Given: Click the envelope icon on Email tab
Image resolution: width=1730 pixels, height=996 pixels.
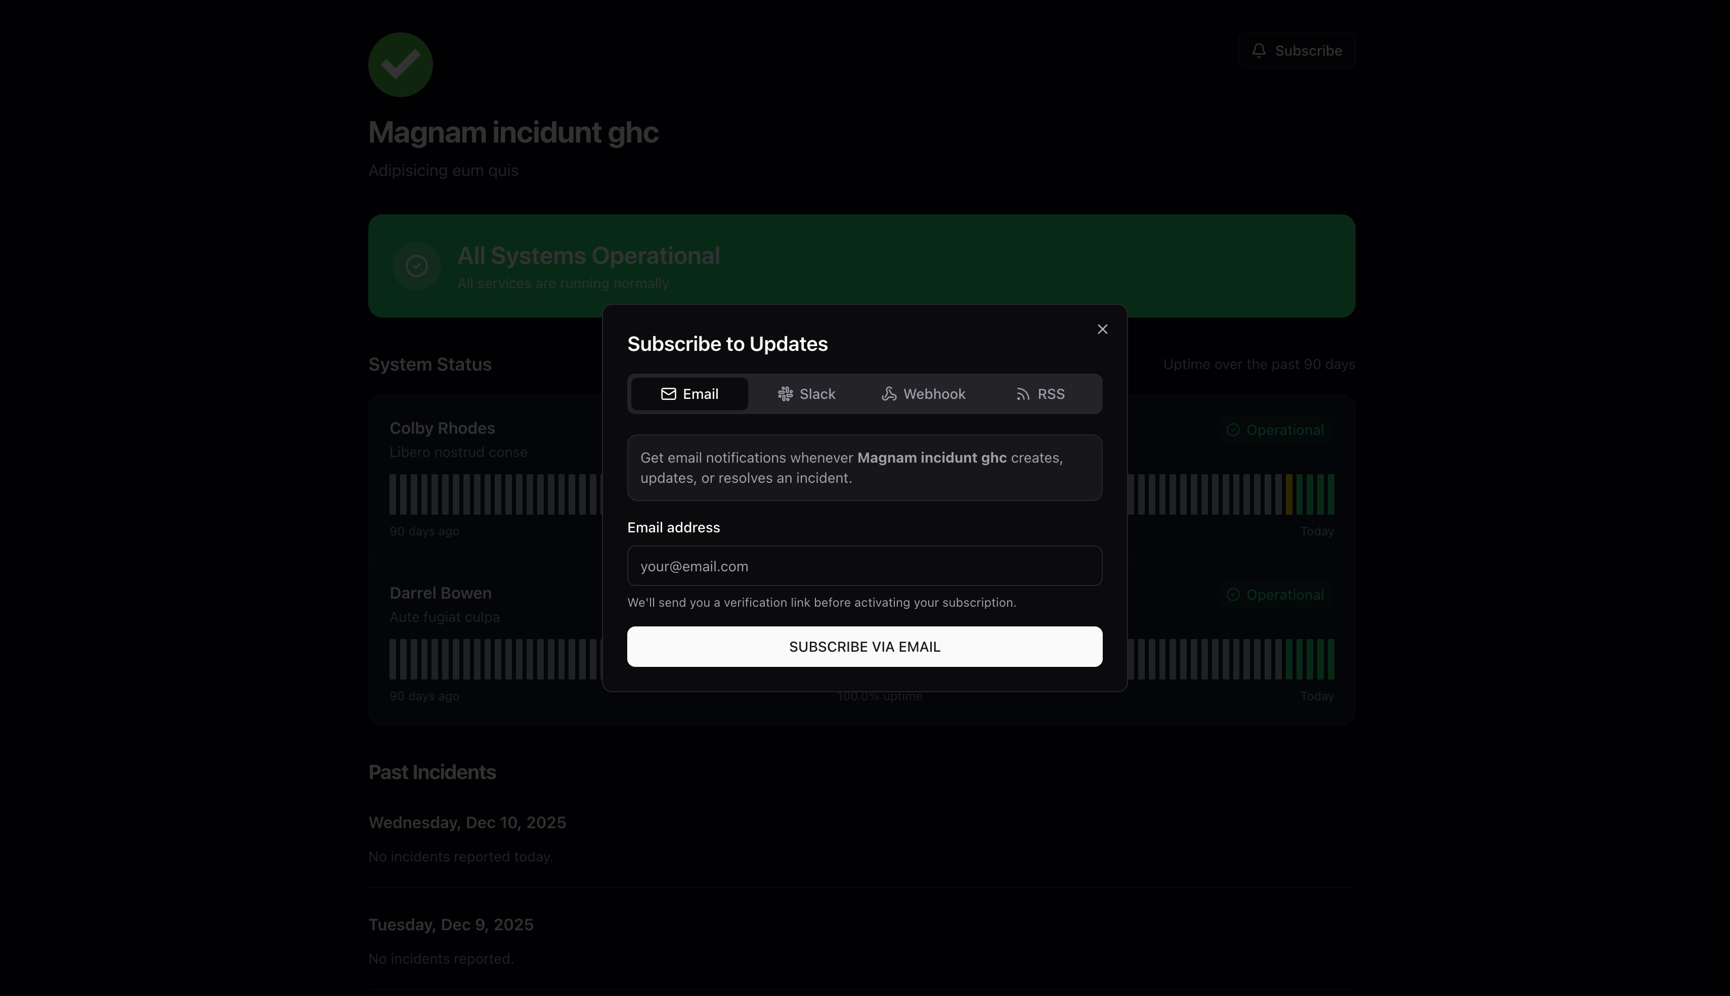Looking at the screenshot, I should pos(668,394).
